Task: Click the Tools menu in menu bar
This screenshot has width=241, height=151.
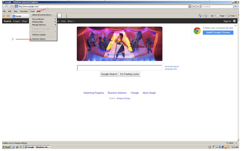Action: (x=32, y=11)
